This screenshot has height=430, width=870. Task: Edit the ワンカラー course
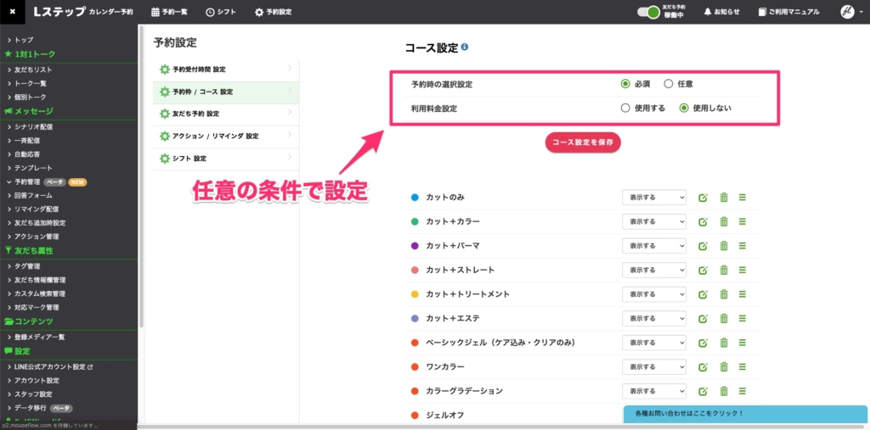tap(703, 367)
